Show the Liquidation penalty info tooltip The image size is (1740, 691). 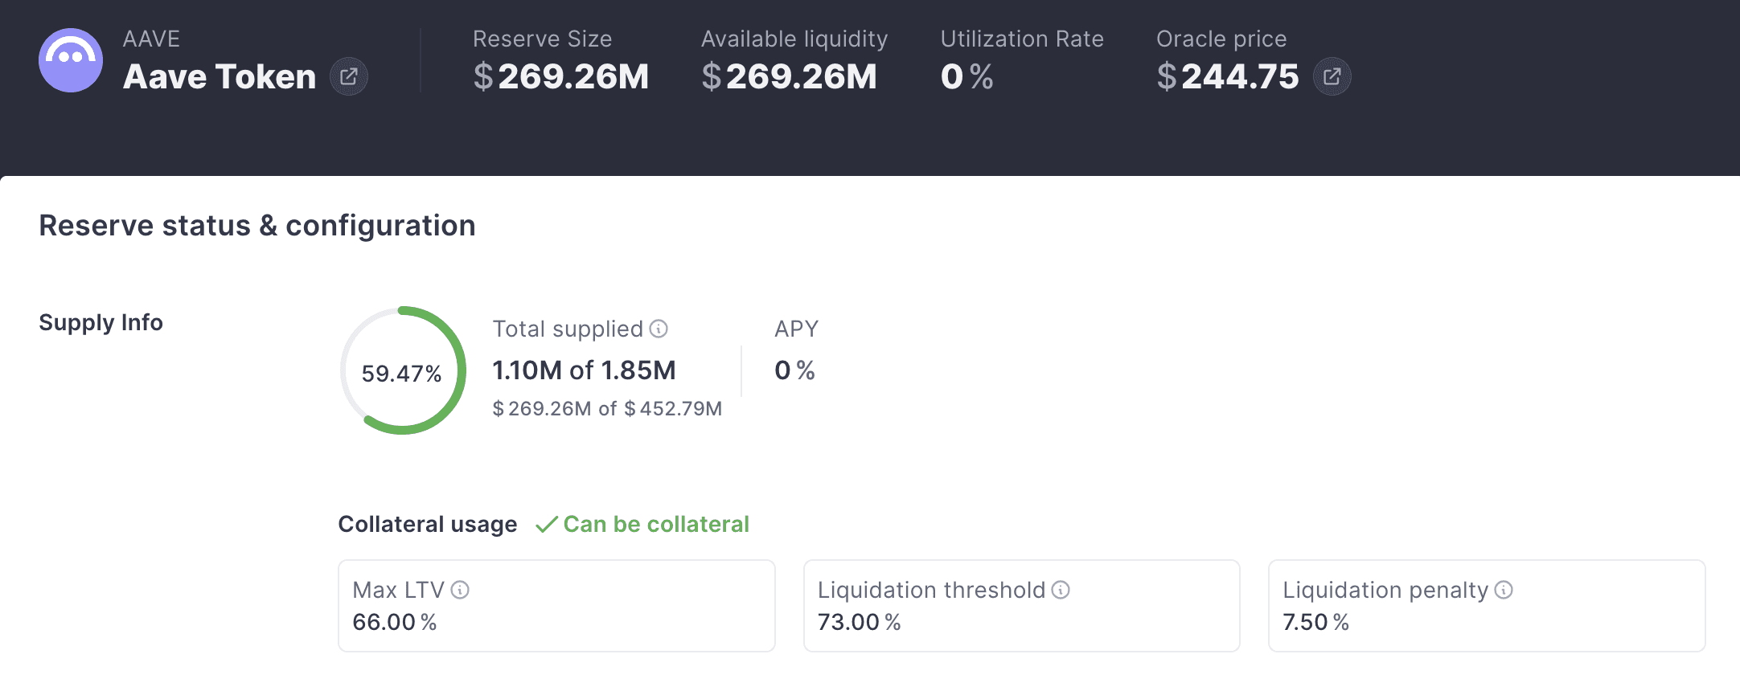pos(1504,590)
